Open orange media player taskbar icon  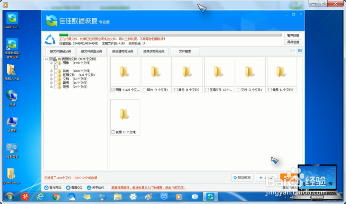click(179, 196)
